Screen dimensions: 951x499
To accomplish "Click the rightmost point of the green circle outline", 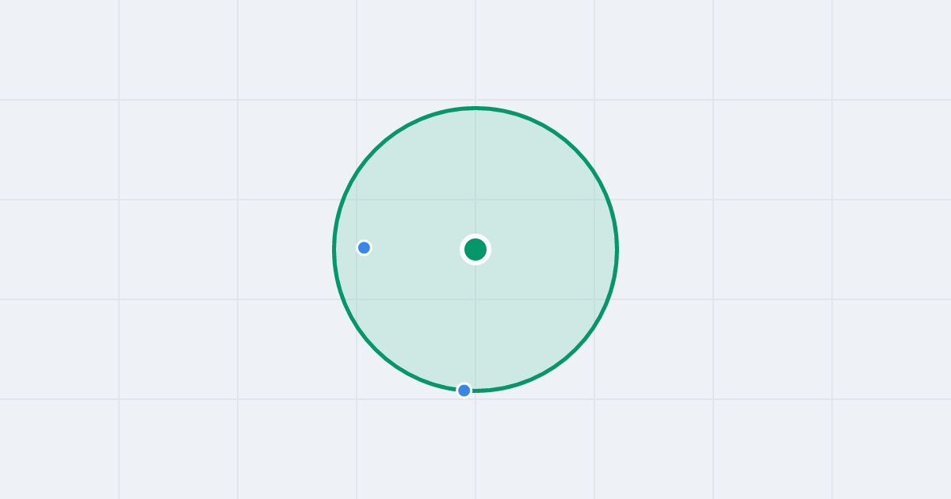I will tap(617, 249).
